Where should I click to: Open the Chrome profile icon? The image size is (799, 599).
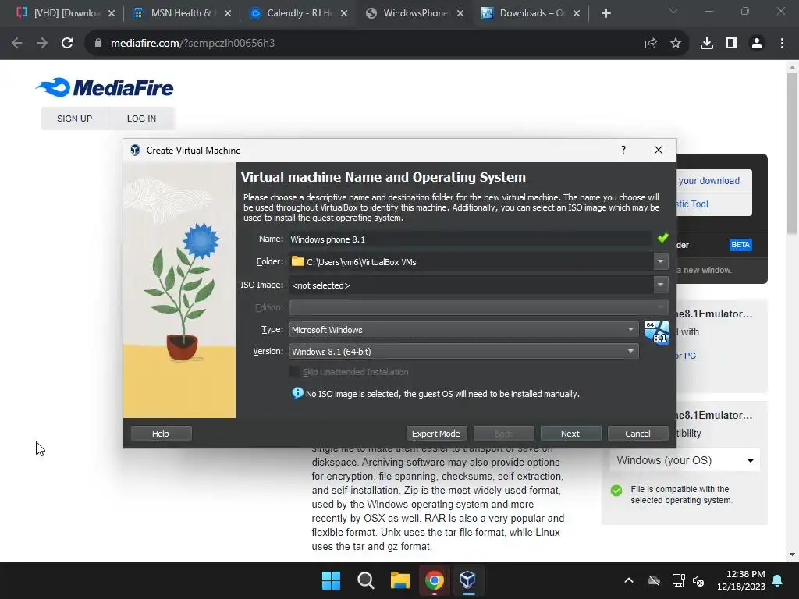pyautogui.click(x=757, y=44)
